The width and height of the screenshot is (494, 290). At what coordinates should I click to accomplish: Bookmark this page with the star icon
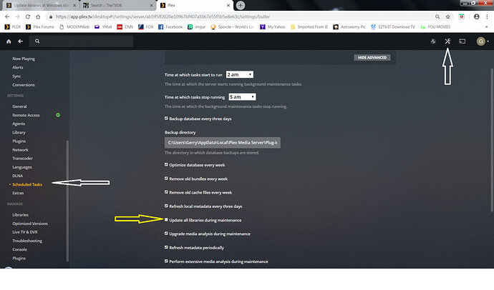point(447,16)
